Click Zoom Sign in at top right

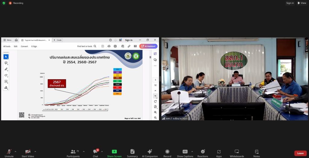pos(290,3)
